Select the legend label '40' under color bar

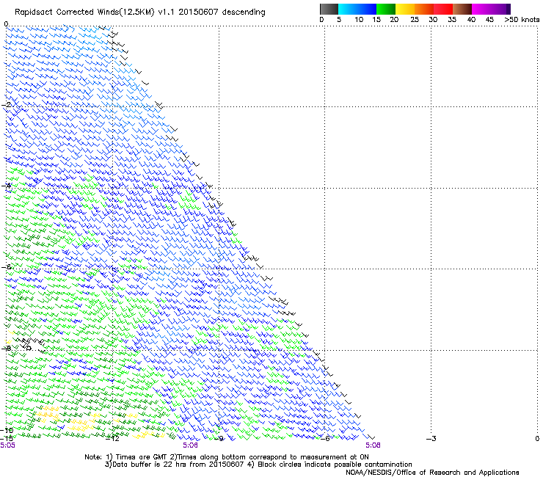click(x=471, y=20)
